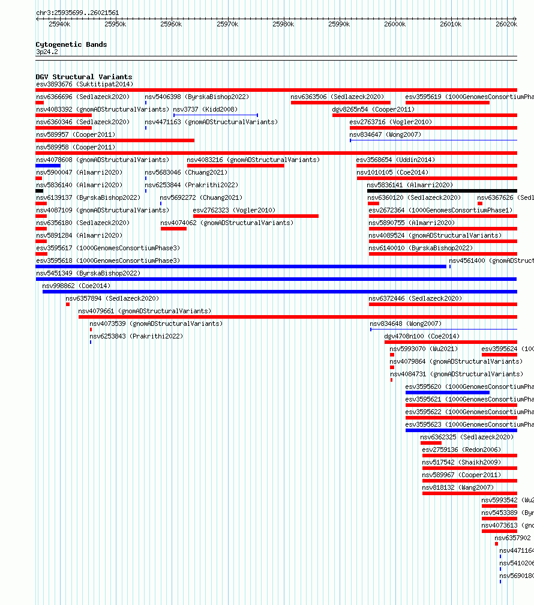Click blue bar under nsv4078608 variant
The image size is (534, 605).
[x=48, y=166]
